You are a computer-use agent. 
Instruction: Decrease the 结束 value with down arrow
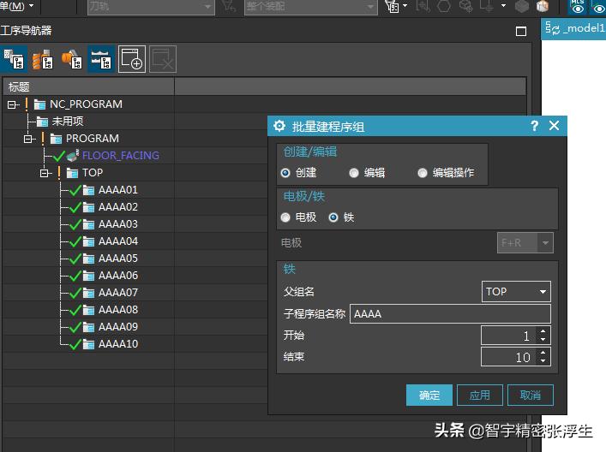[543, 361]
